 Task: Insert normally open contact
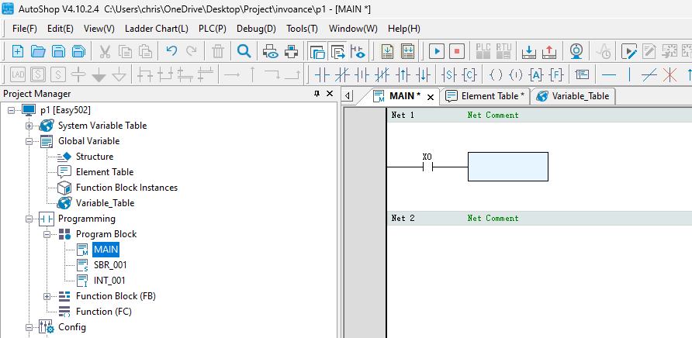[x=322, y=75]
